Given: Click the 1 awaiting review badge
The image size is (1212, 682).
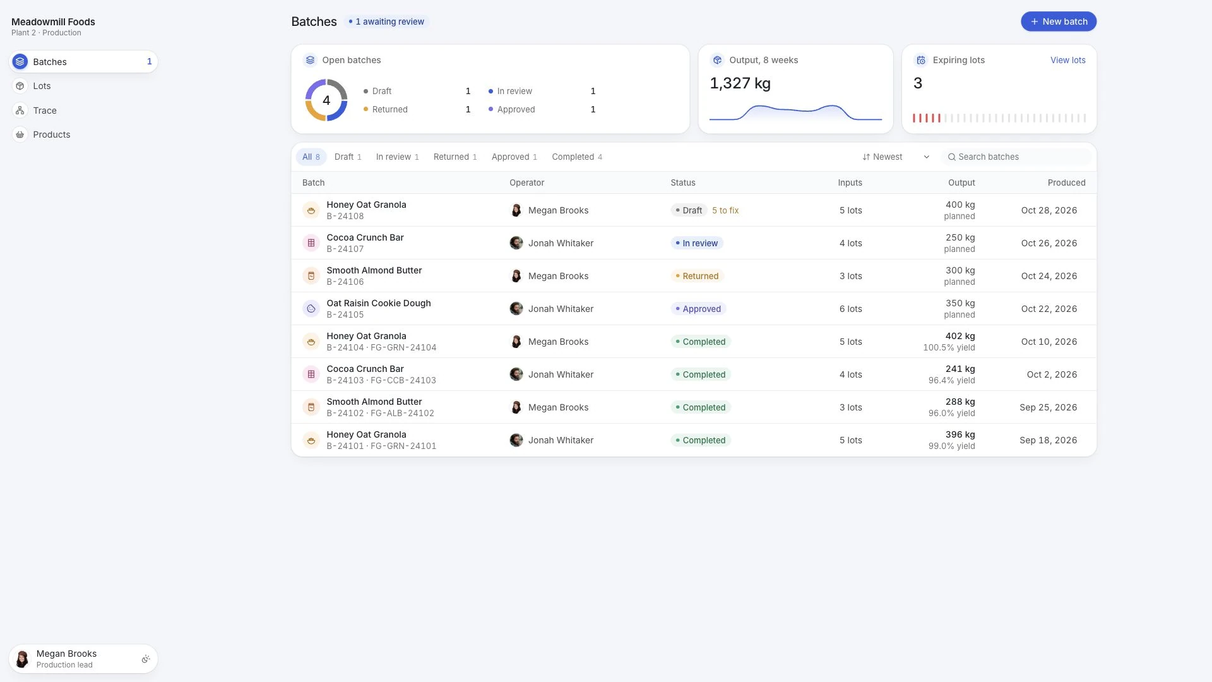Looking at the screenshot, I should pyautogui.click(x=386, y=21).
